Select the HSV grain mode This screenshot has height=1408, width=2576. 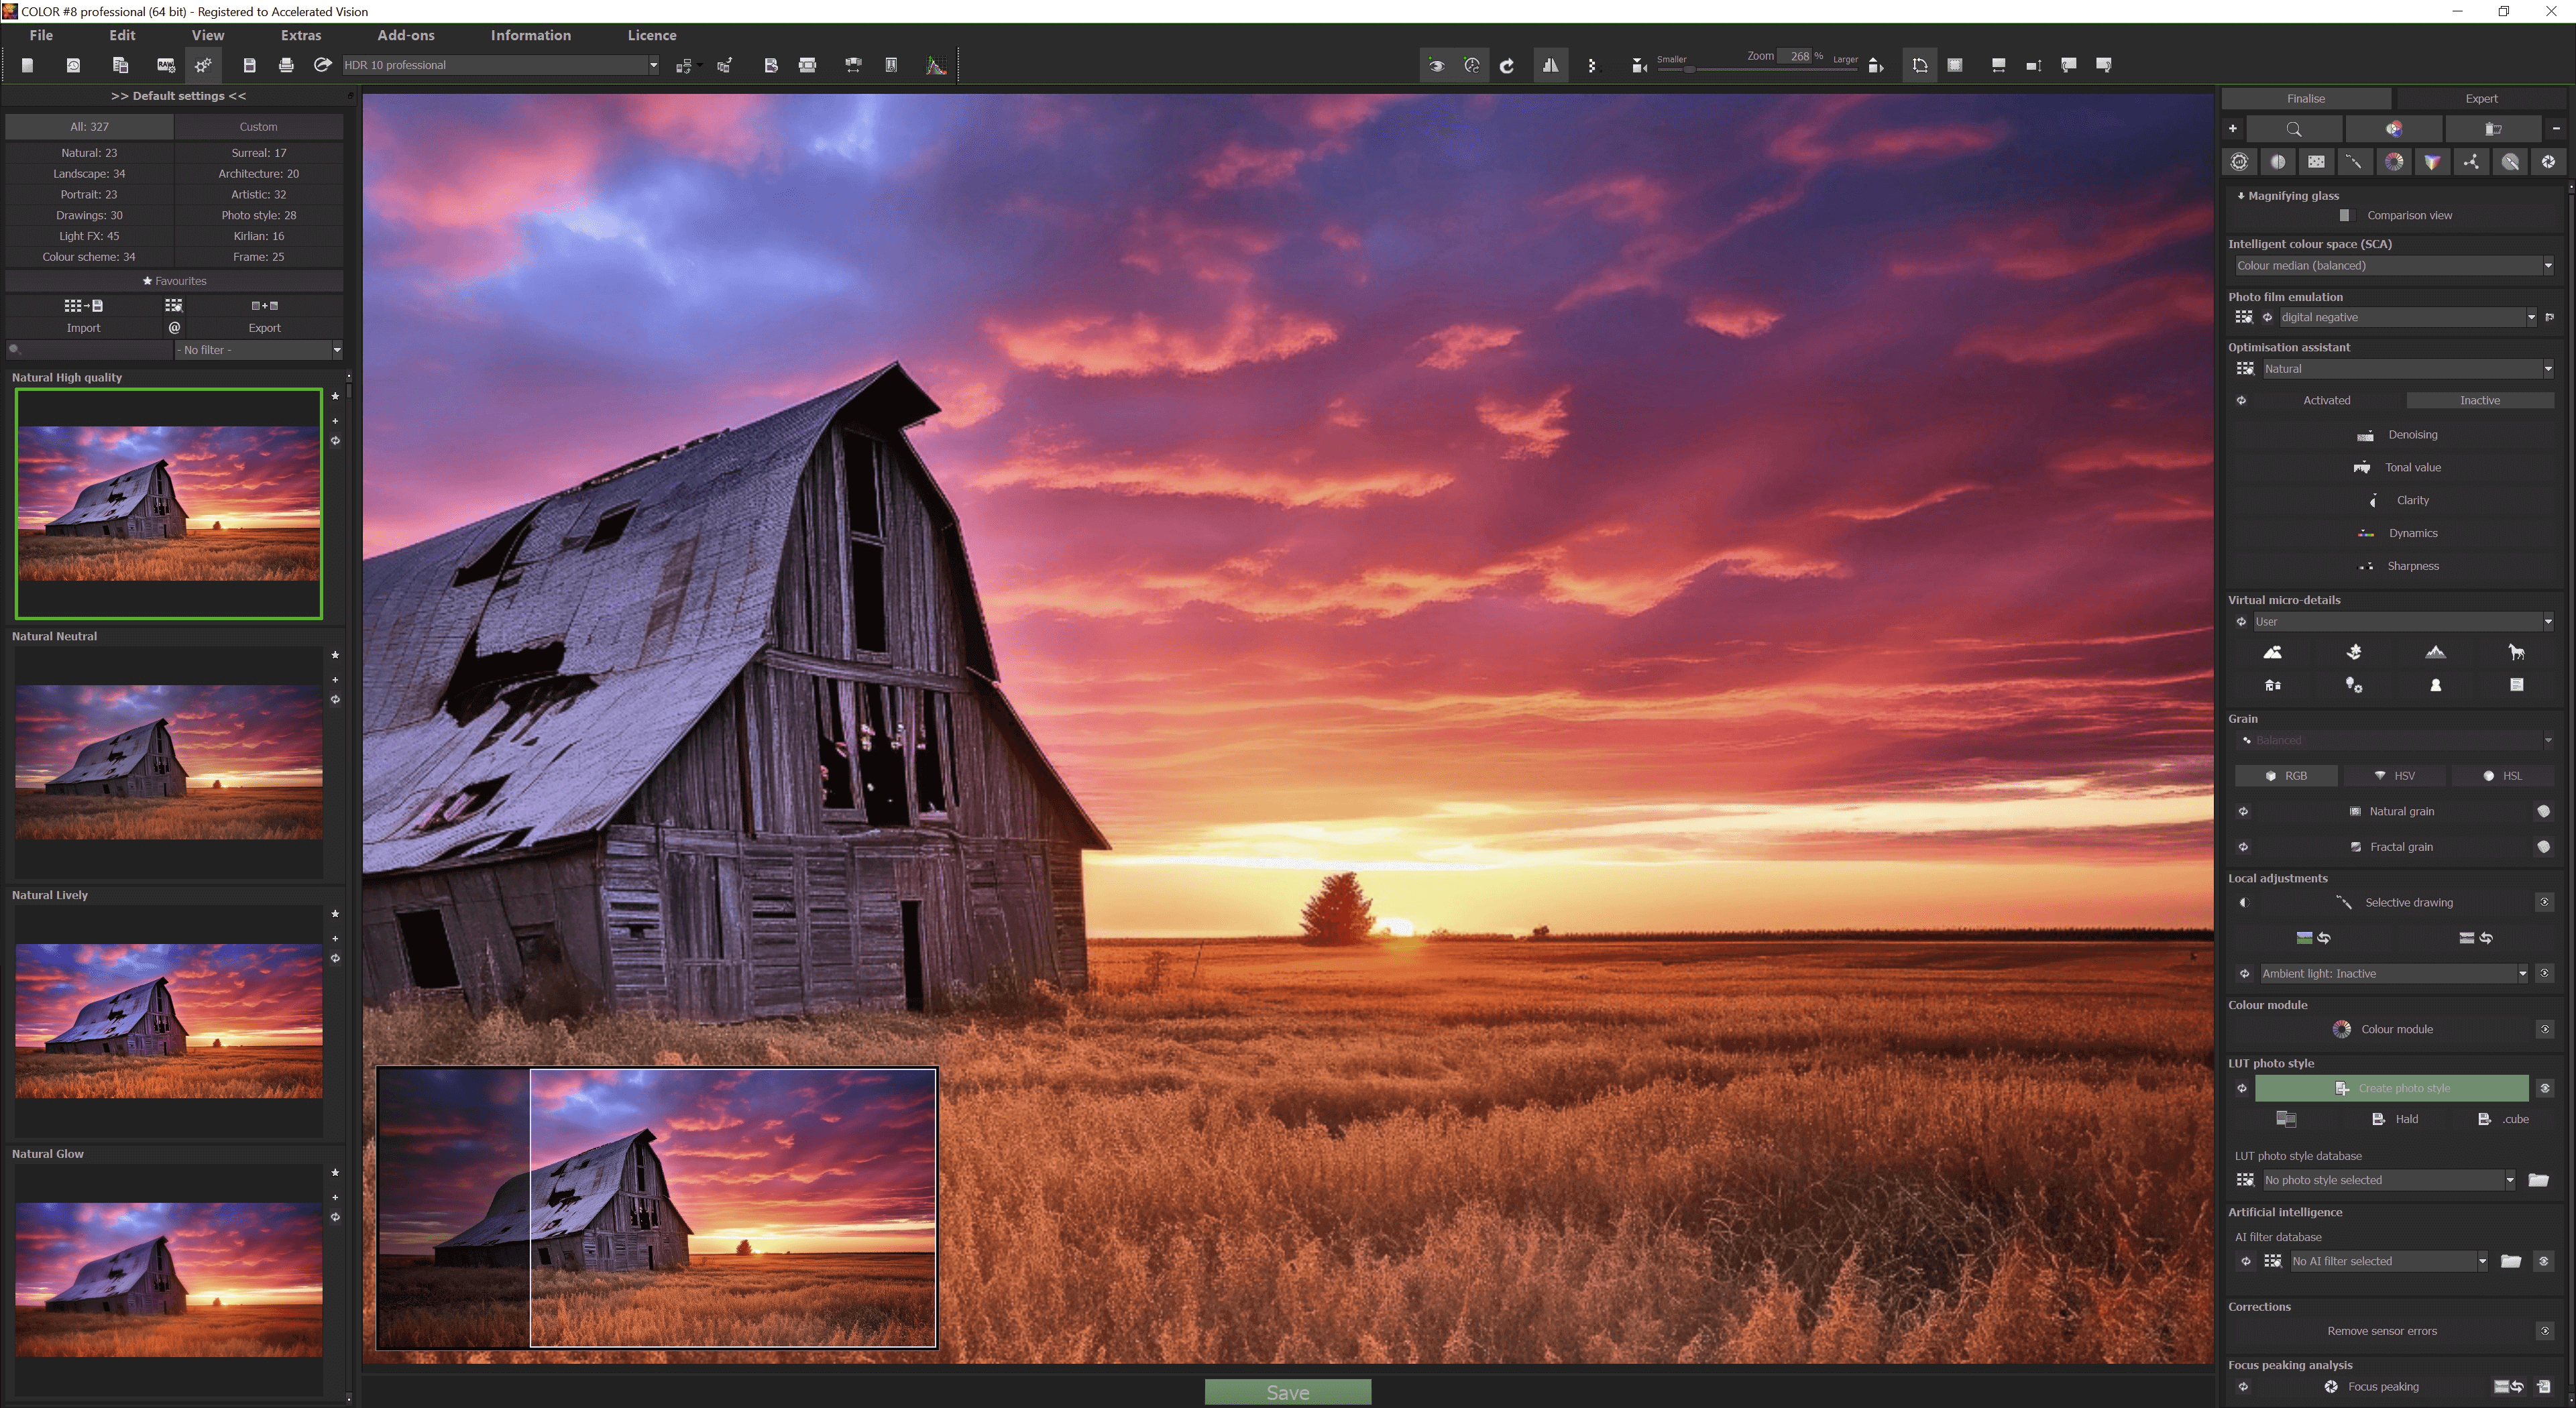[2394, 776]
